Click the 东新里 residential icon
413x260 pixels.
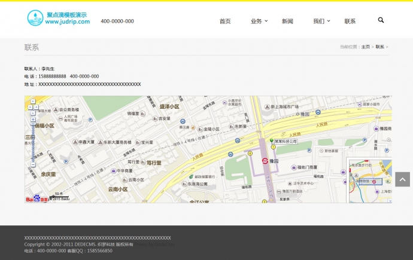click(231, 127)
